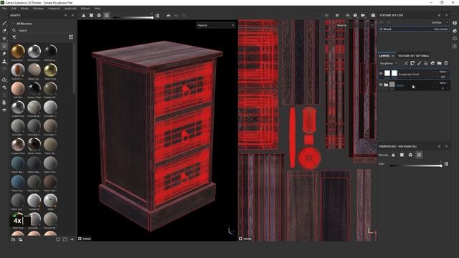Delete layer with the trash icon

pos(446,63)
